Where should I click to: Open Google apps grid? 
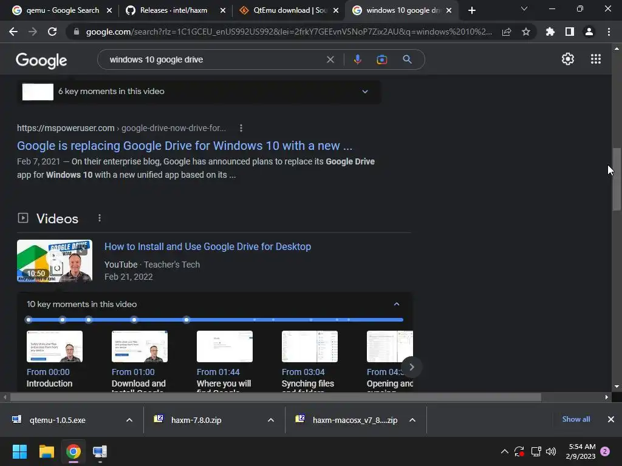coord(596,59)
